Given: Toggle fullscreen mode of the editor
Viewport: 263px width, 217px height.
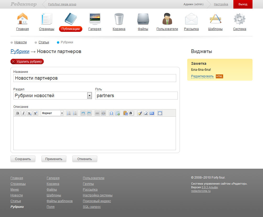Looking at the screenshot, I should pyautogui.click(x=160, y=113).
